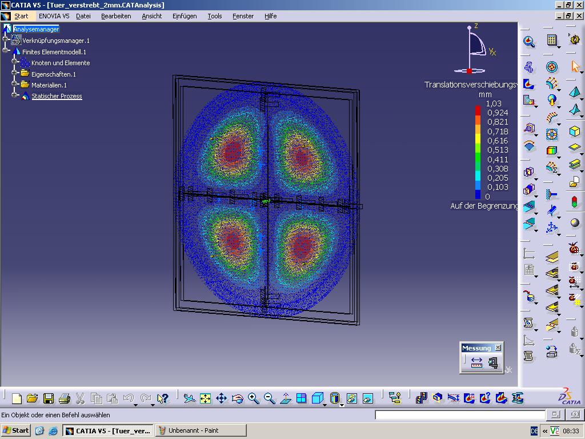Click the green color band of the legend

478,157
